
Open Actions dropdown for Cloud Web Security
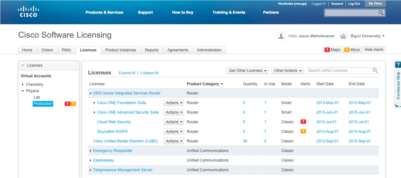(174, 122)
